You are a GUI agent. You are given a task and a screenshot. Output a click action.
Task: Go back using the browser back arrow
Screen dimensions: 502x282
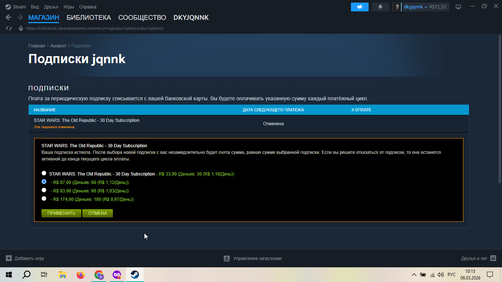[8, 17]
